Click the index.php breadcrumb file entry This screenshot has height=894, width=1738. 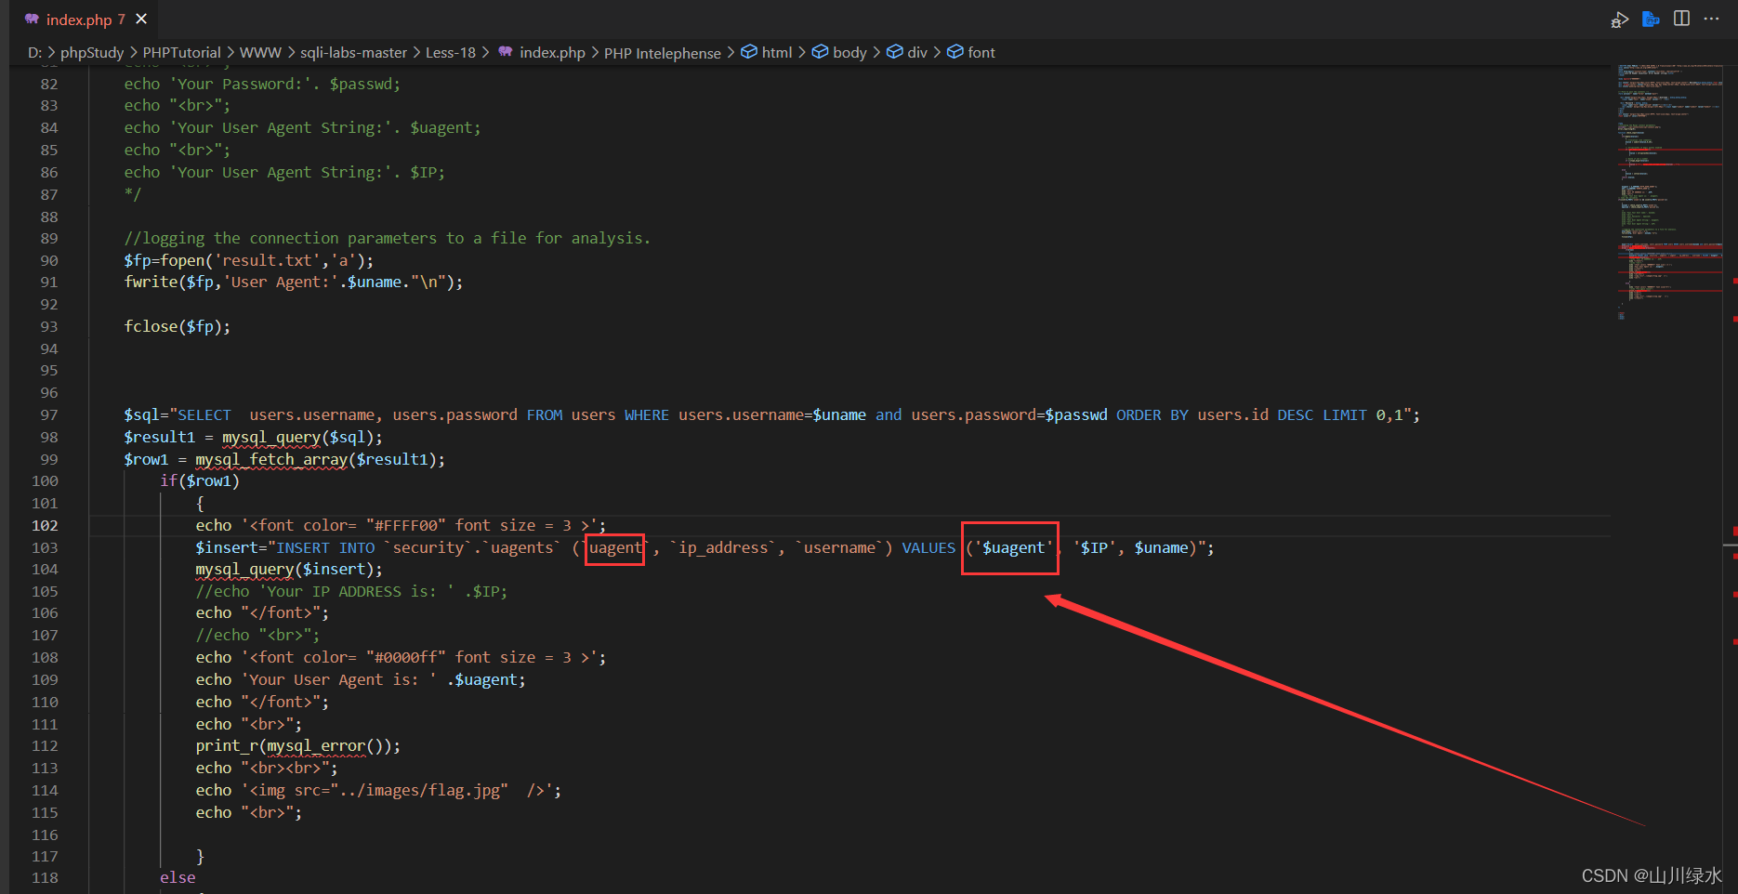552,53
